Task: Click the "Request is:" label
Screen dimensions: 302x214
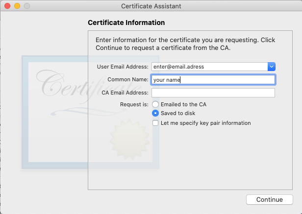Action: (x=134, y=104)
